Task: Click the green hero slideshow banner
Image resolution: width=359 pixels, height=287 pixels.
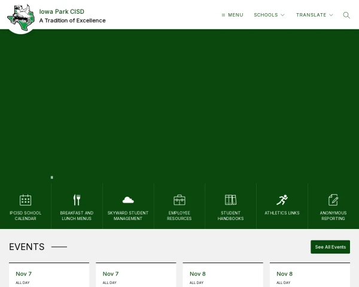Action: pyautogui.click(x=180, y=102)
